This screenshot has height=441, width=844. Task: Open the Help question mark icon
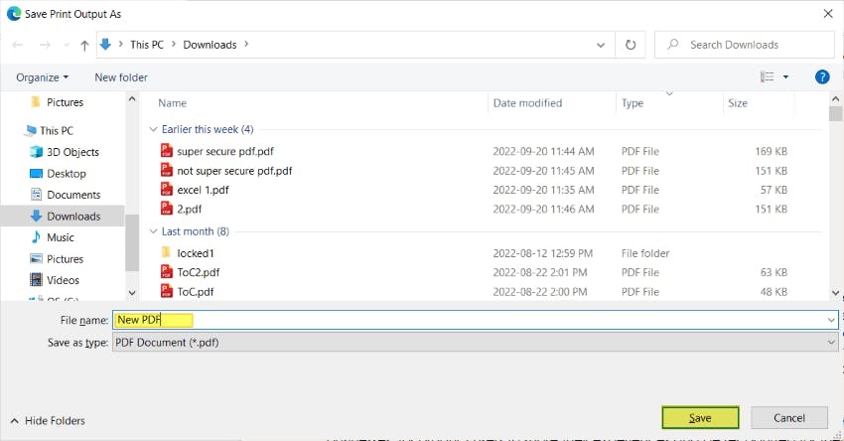click(821, 76)
